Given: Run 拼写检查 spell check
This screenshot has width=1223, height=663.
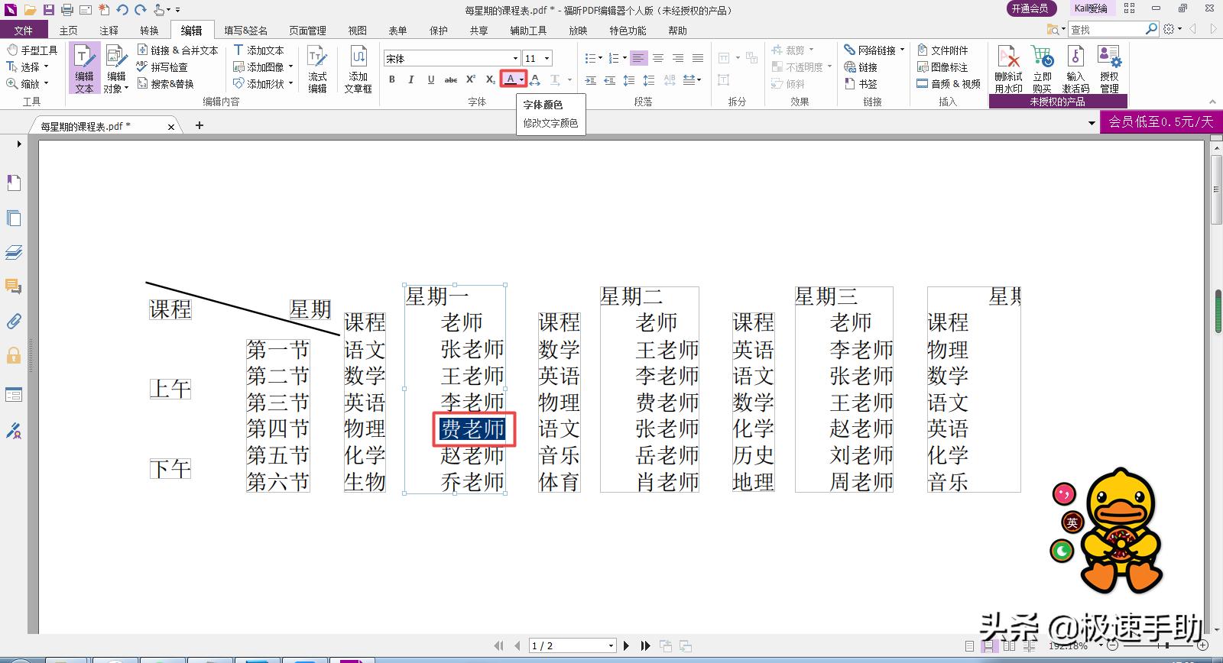Looking at the screenshot, I should [x=162, y=66].
